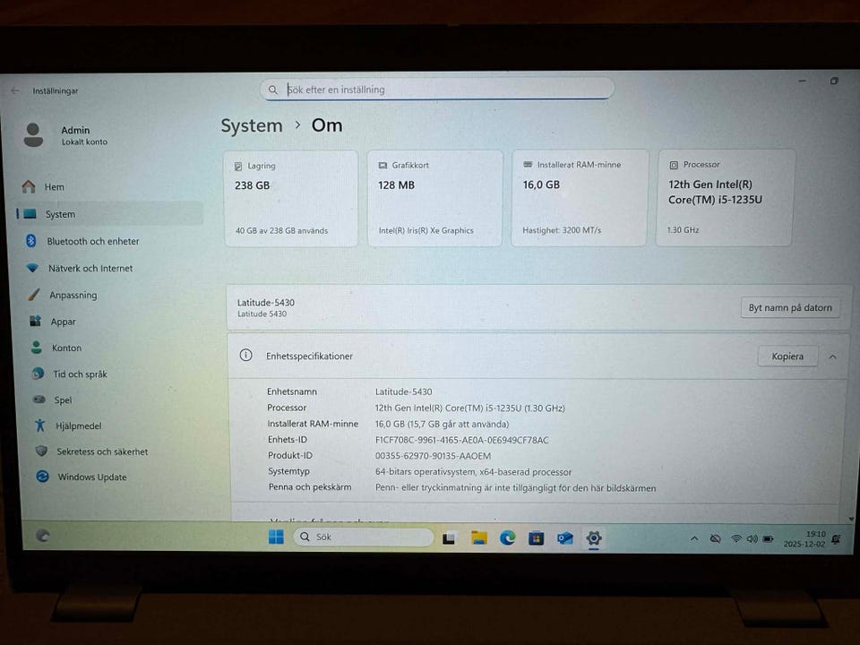Open the clock showing 2025-12-02

pos(804,539)
